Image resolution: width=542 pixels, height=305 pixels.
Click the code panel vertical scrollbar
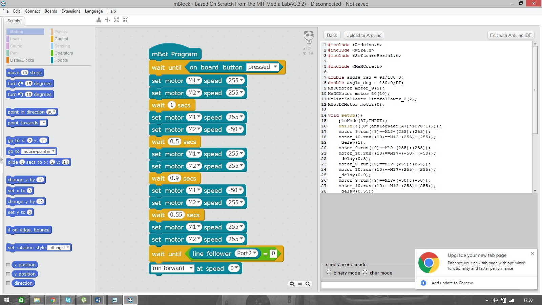pos(535,90)
